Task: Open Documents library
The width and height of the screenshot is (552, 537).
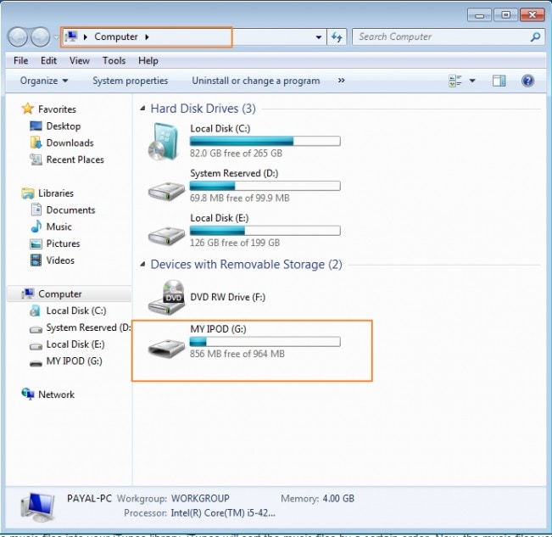Action: 70,210
